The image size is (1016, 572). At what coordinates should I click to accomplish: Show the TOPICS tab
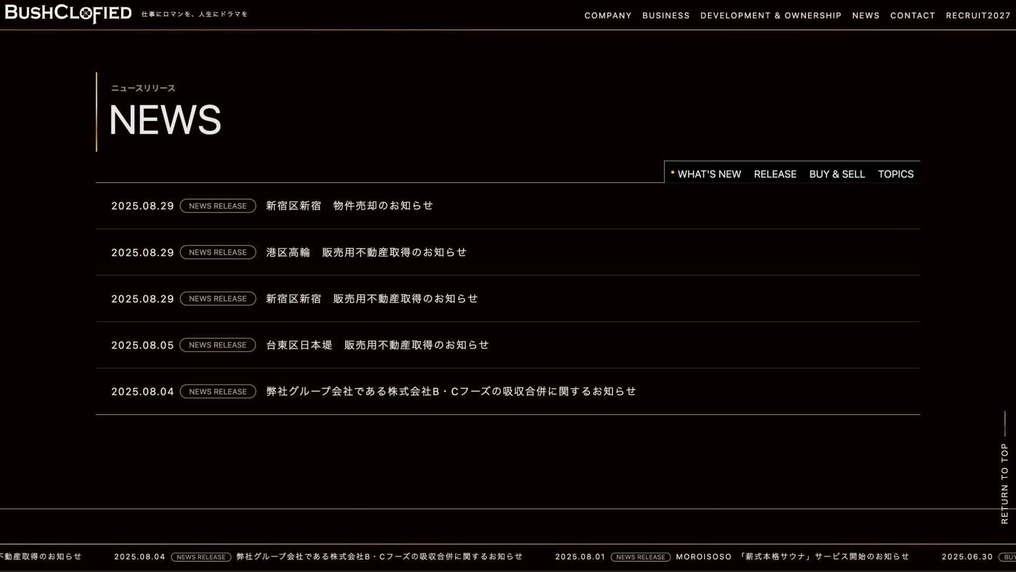click(x=895, y=174)
